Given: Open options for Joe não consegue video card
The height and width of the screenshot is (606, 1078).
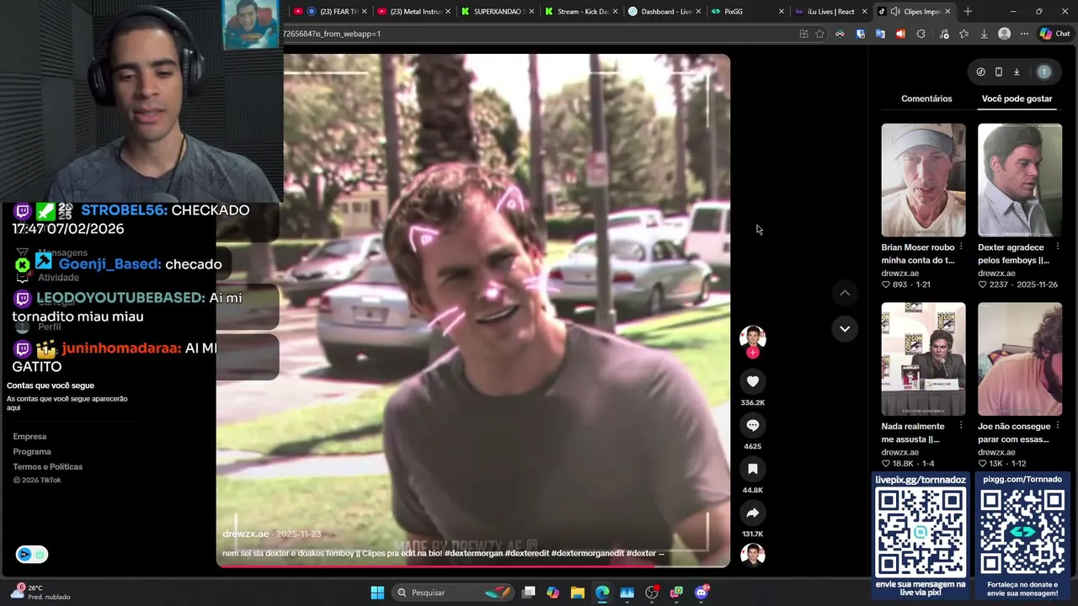Looking at the screenshot, I should tap(1056, 426).
